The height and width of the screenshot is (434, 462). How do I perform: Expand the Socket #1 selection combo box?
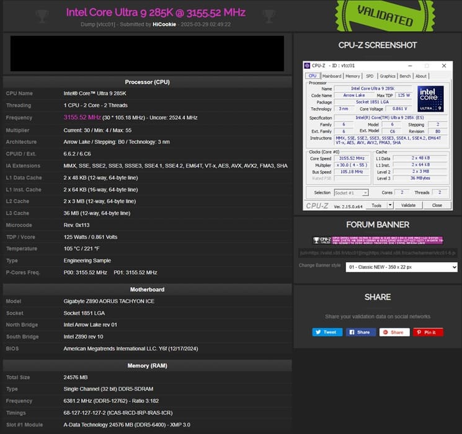[x=351, y=193]
